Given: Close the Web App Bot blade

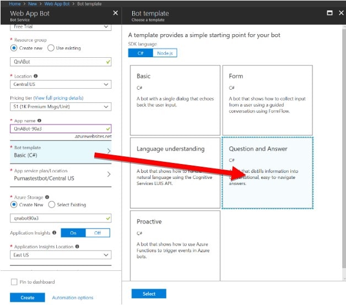Looking at the screenshot, I should coord(115,13).
